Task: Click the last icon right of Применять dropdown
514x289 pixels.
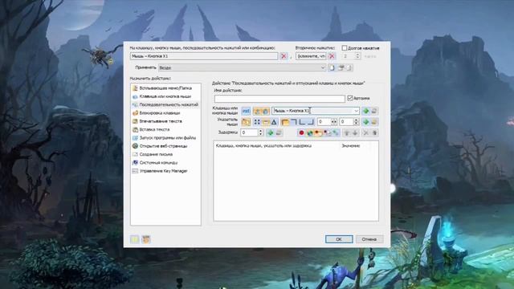Action: [349, 67]
